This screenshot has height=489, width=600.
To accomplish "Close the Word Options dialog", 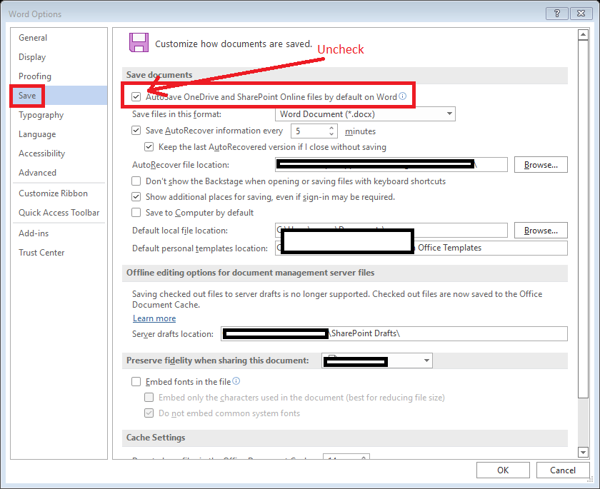I will coord(581,14).
